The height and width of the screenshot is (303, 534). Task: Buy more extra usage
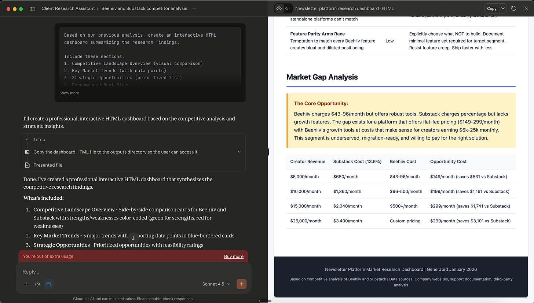tap(234, 256)
